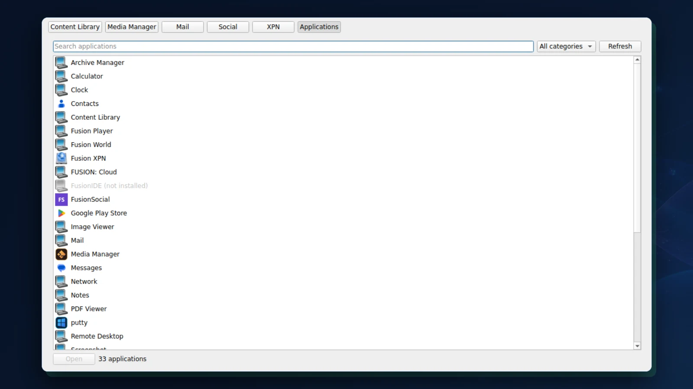Click the Network app icon
693x389 pixels.
(x=62, y=282)
